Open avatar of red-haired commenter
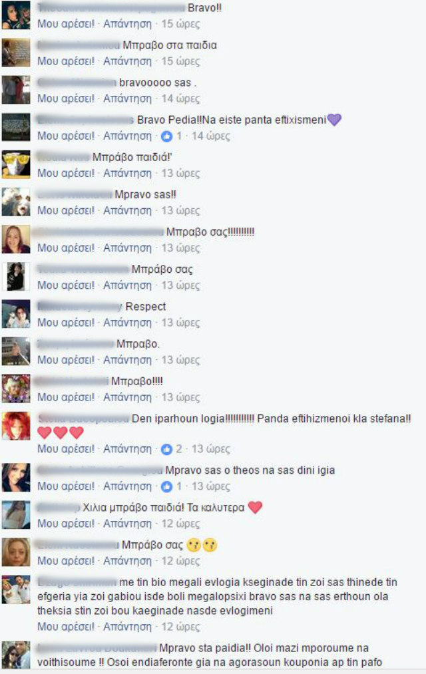The image size is (426, 674). tap(16, 426)
